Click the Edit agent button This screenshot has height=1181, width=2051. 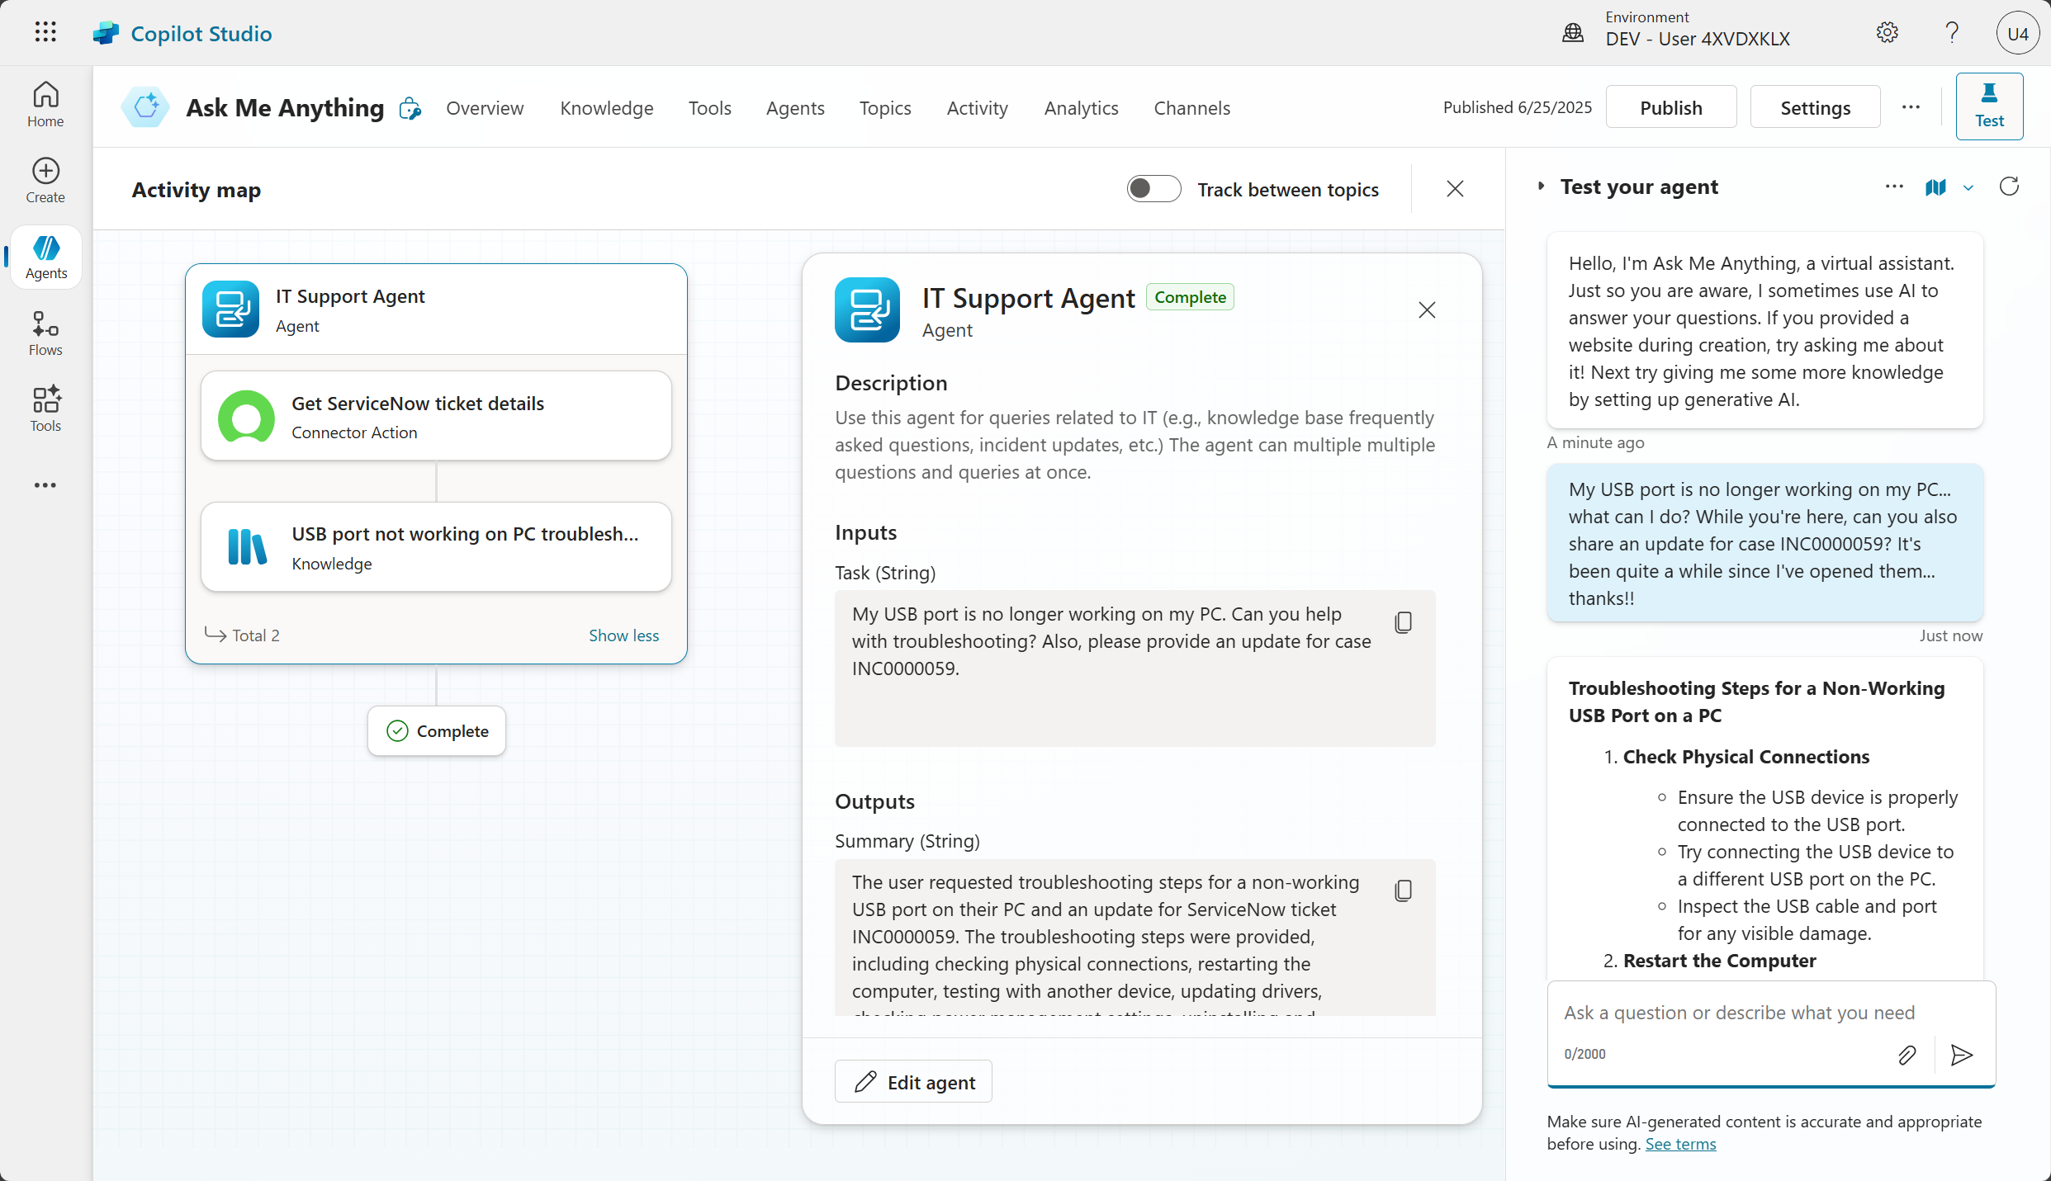pyautogui.click(x=913, y=1082)
